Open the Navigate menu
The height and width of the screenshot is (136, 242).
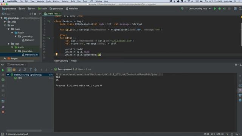tap(40, 1)
